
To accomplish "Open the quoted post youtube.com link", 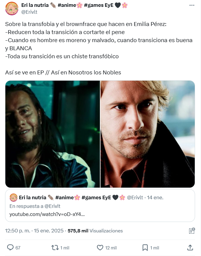I will click(x=47, y=214).
